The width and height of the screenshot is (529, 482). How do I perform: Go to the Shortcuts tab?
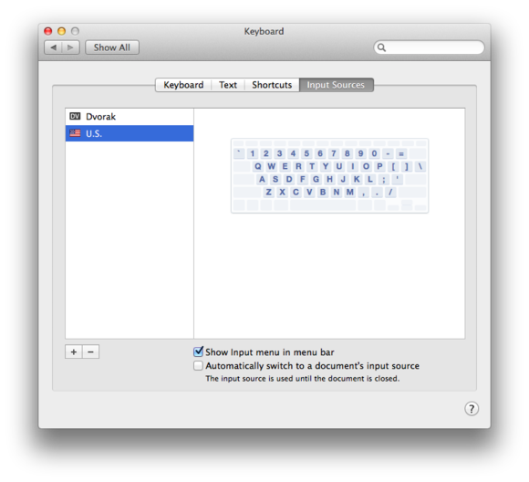pos(272,85)
